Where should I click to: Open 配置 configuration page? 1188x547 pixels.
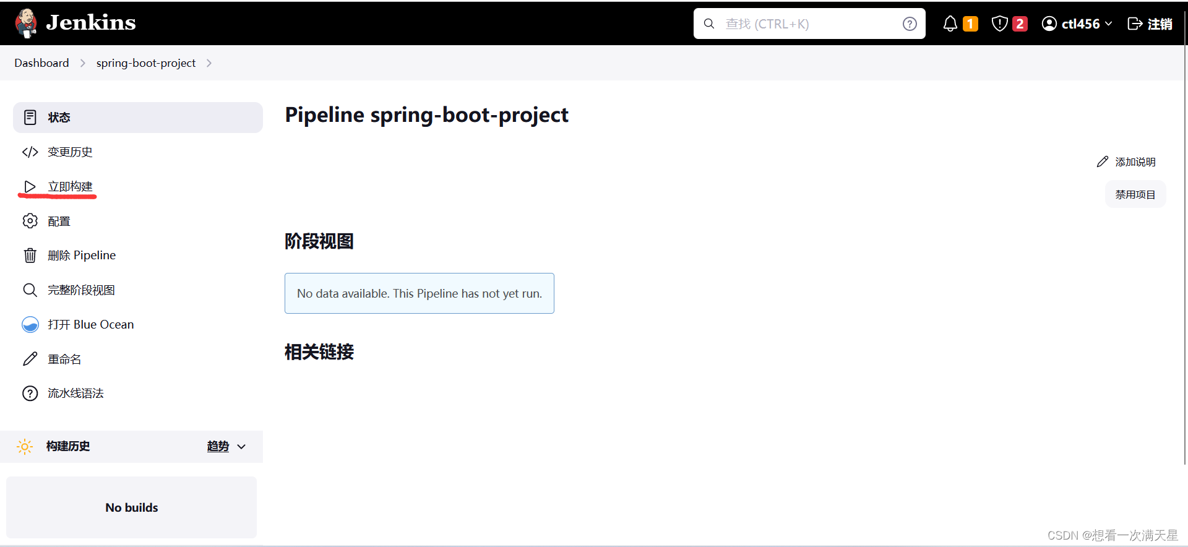point(59,222)
